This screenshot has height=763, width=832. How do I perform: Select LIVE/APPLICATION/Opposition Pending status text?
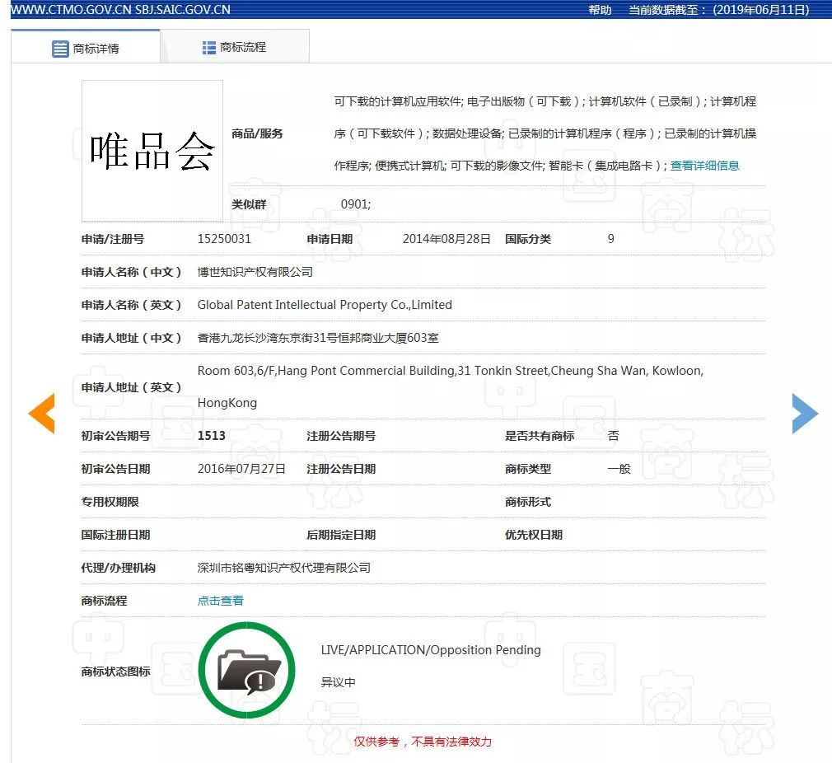431,650
